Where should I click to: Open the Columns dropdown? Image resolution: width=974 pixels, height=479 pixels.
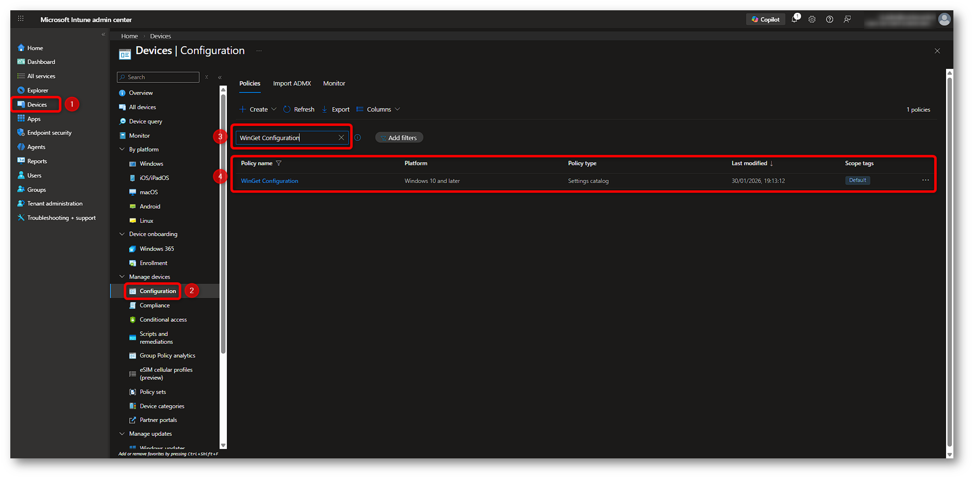click(x=379, y=109)
